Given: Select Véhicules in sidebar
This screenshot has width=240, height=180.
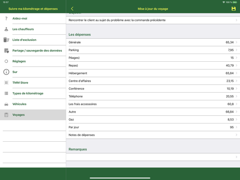Looking at the screenshot, I should (x=33, y=104).
